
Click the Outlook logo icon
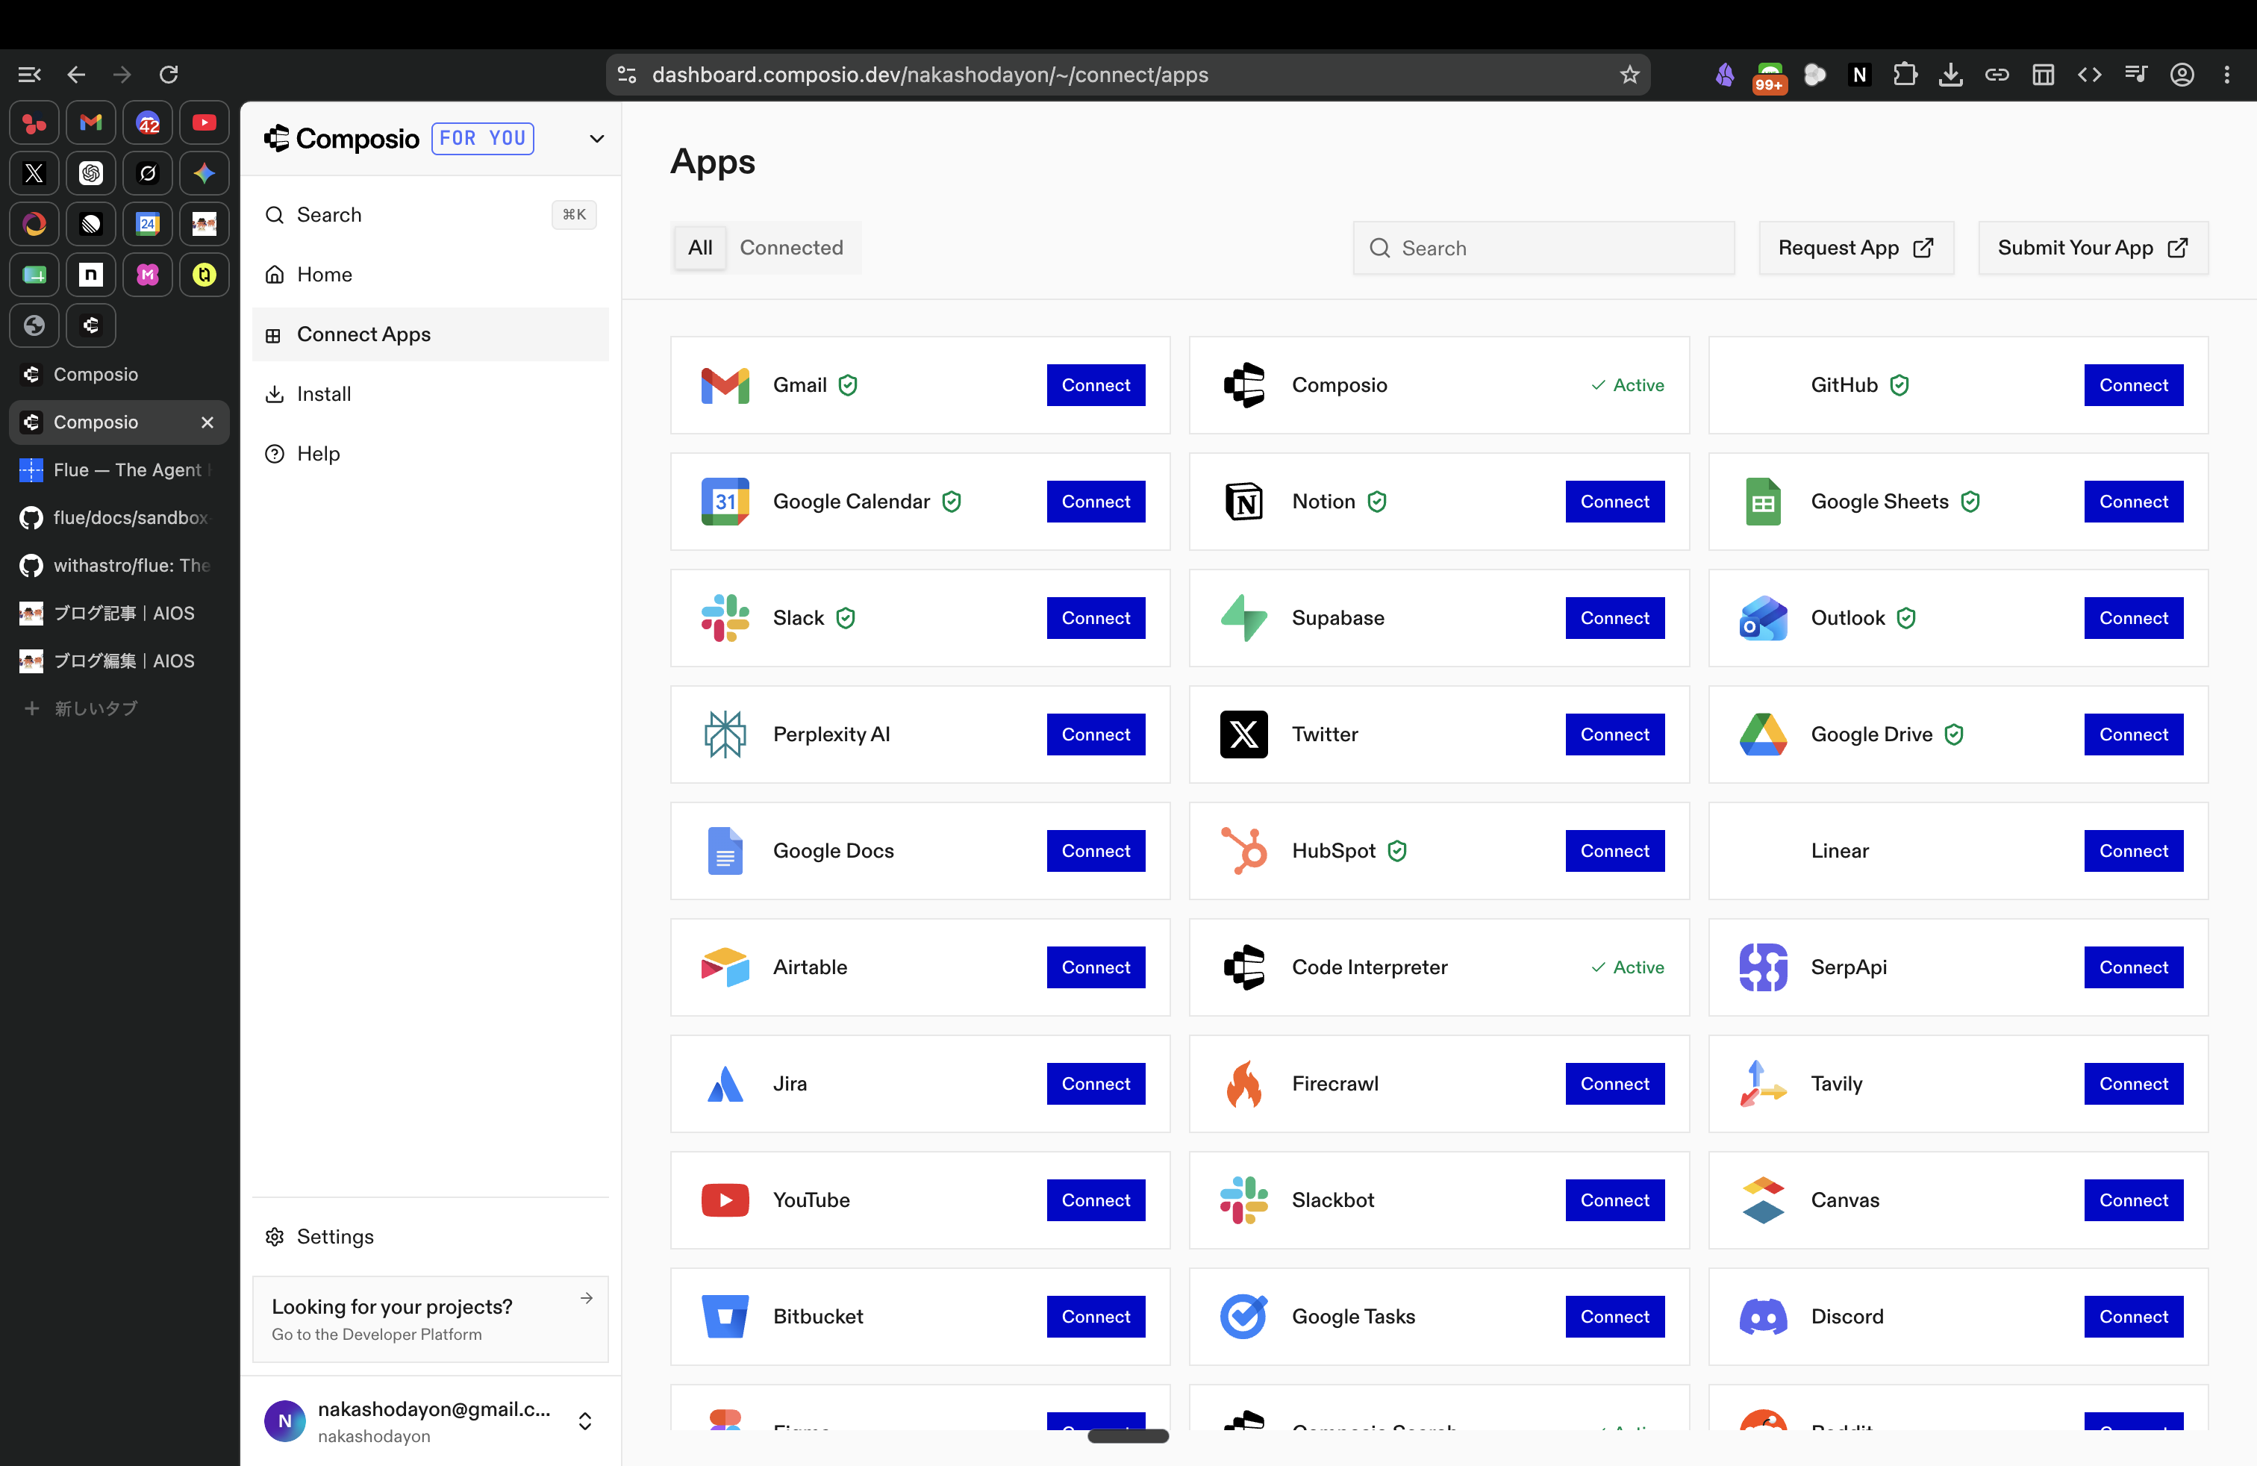pos(1763,618)
